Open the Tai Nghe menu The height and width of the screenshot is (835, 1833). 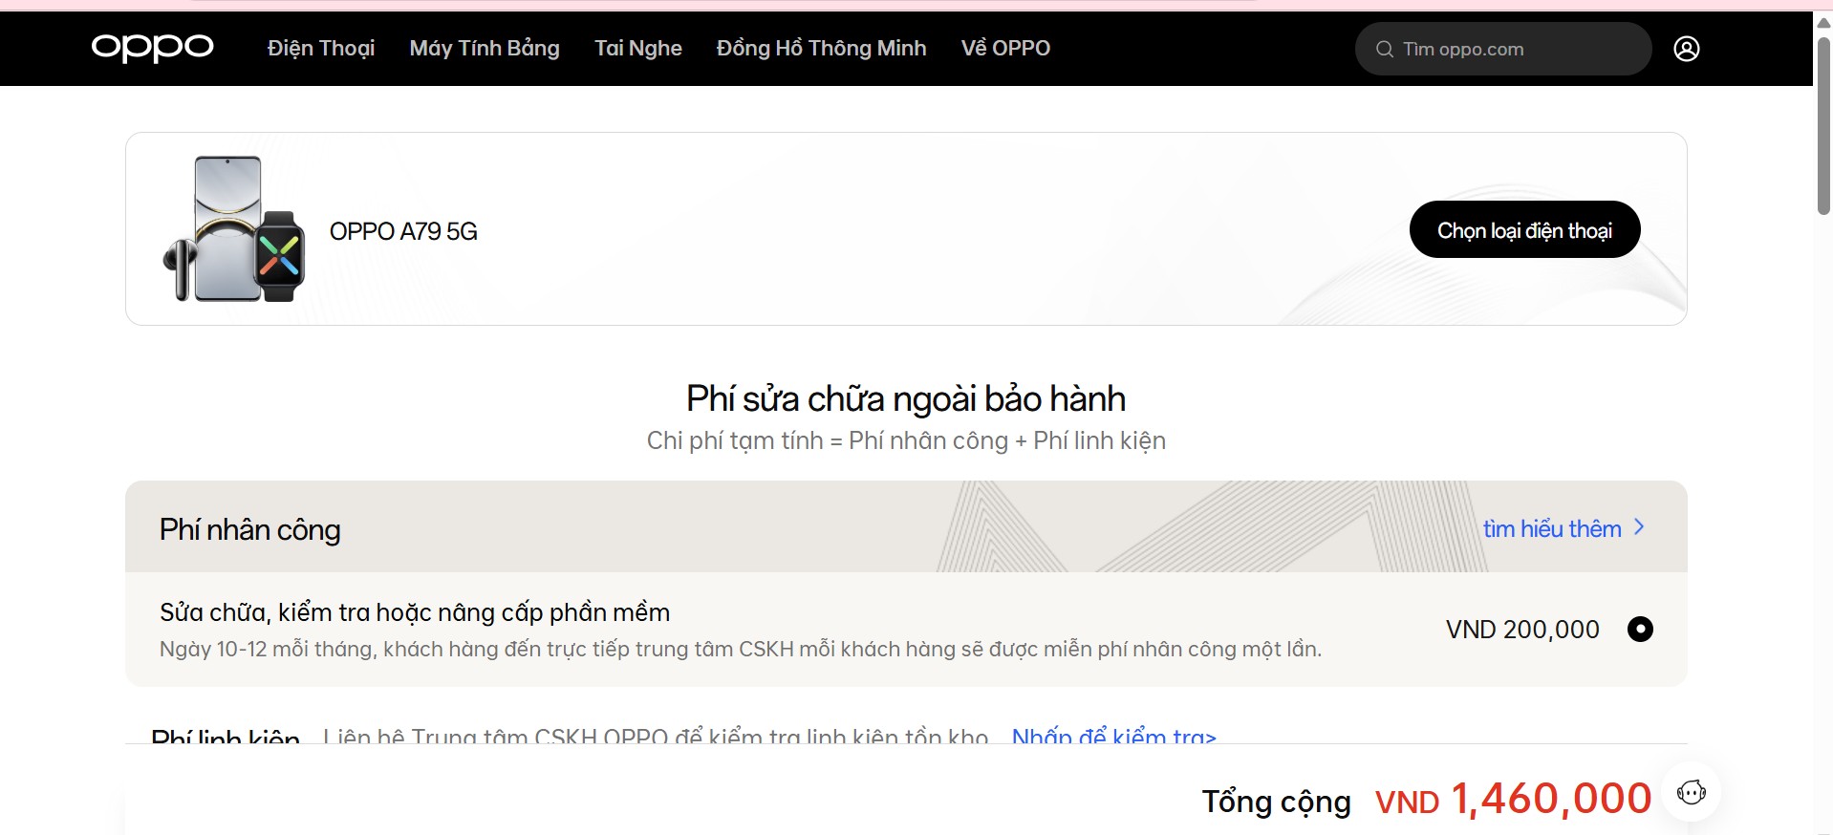click(x=638, y=48)
